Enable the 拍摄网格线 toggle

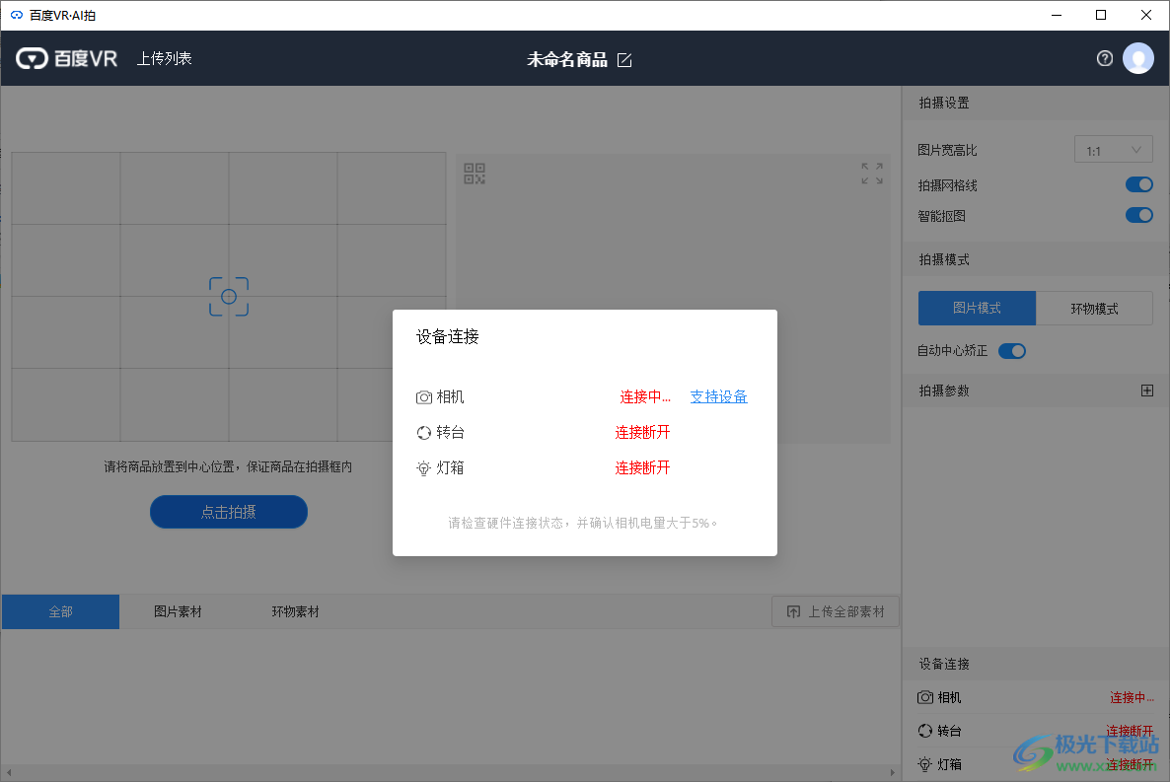[1138, 183]
